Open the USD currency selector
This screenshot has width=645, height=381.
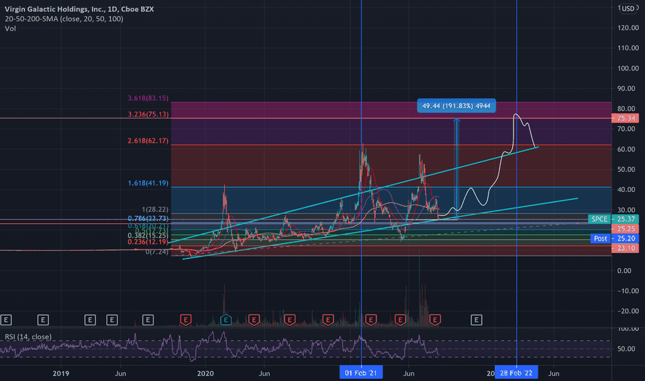(x=628, y=8)
